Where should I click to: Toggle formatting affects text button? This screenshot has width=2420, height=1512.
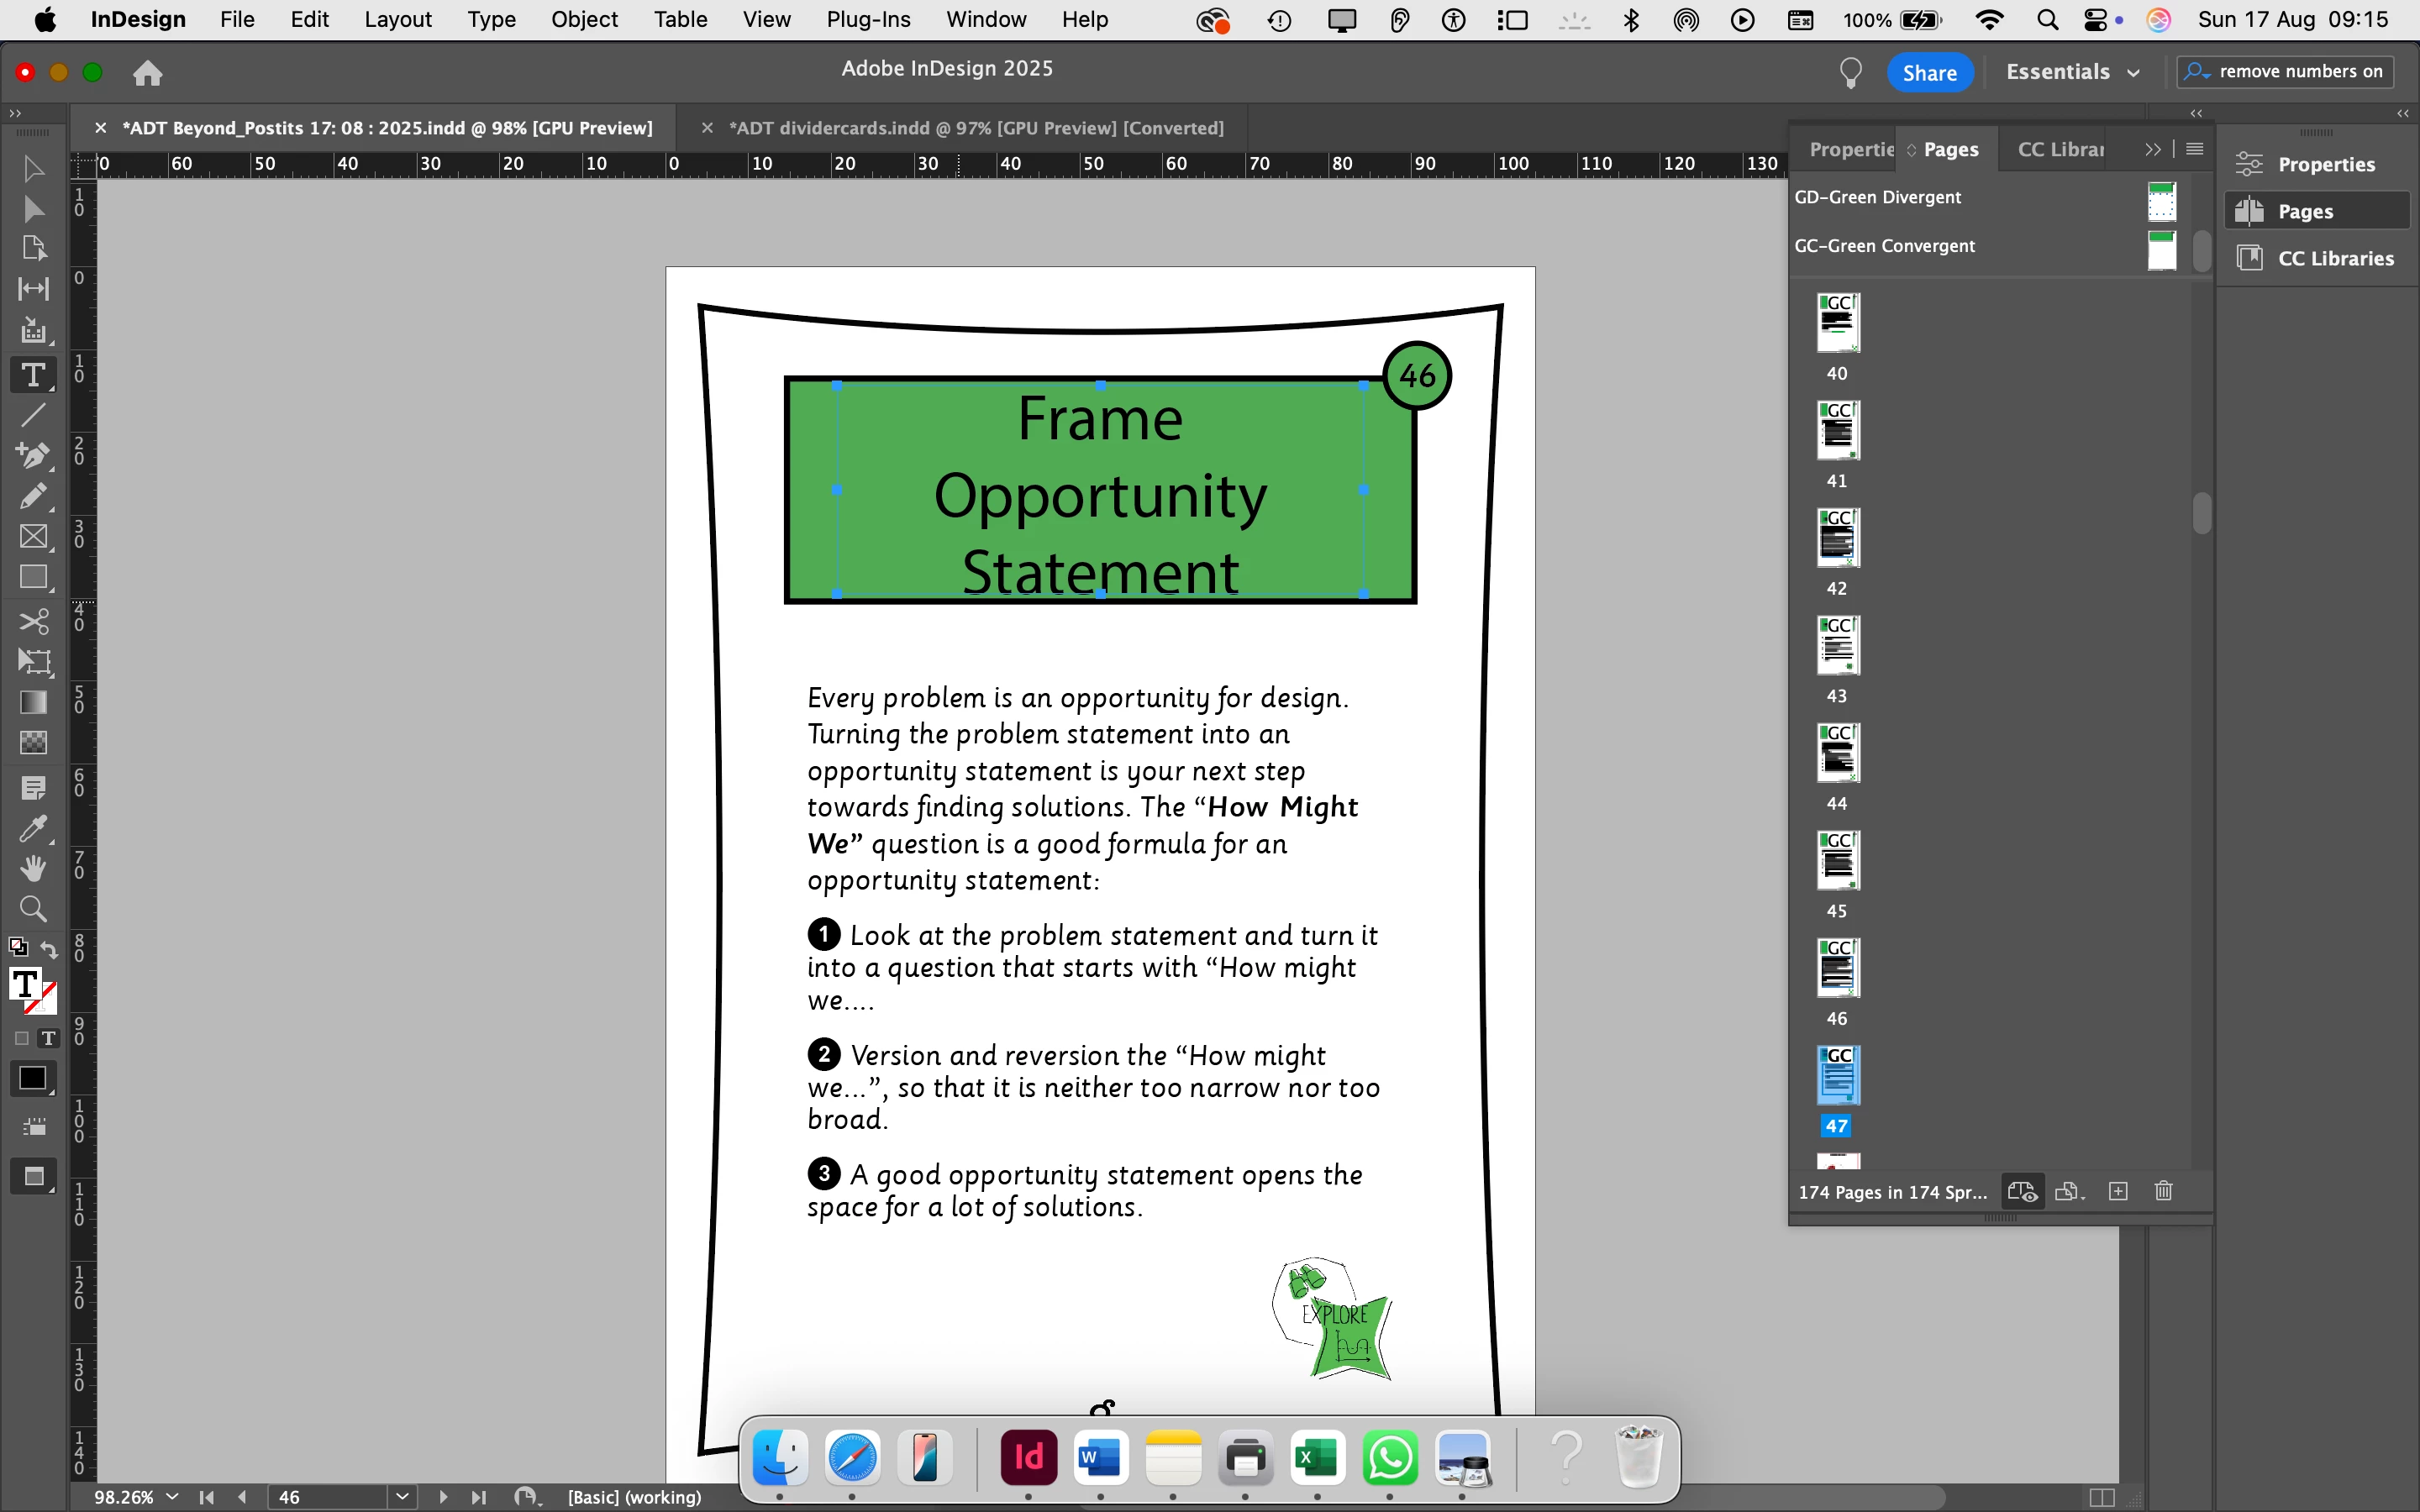point(47,1038)
